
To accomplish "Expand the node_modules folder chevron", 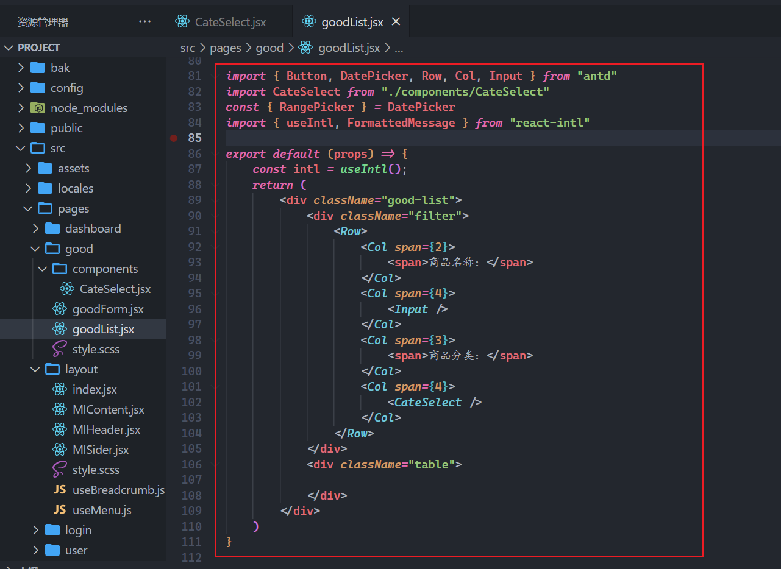I will coord(21,108).
